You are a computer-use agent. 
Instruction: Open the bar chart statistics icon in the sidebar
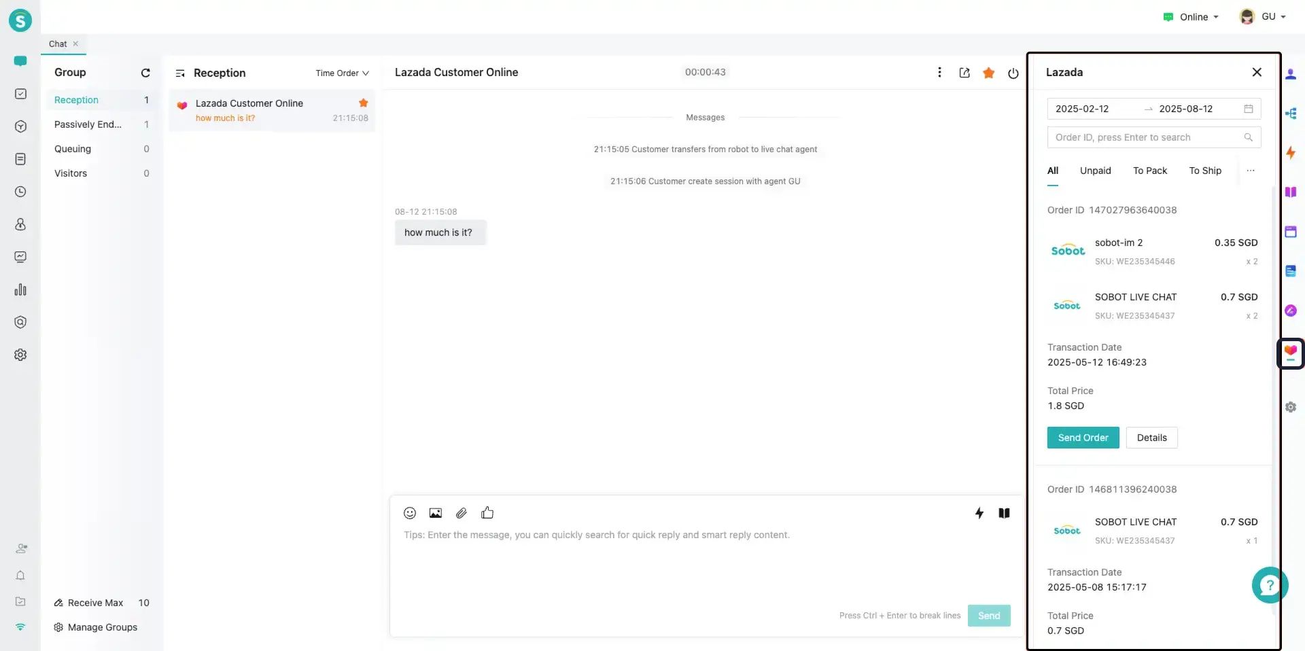coord(20,289)
